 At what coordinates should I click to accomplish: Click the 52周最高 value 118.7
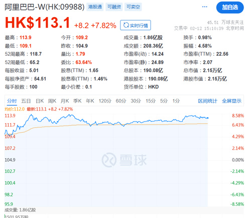(36, 54)
